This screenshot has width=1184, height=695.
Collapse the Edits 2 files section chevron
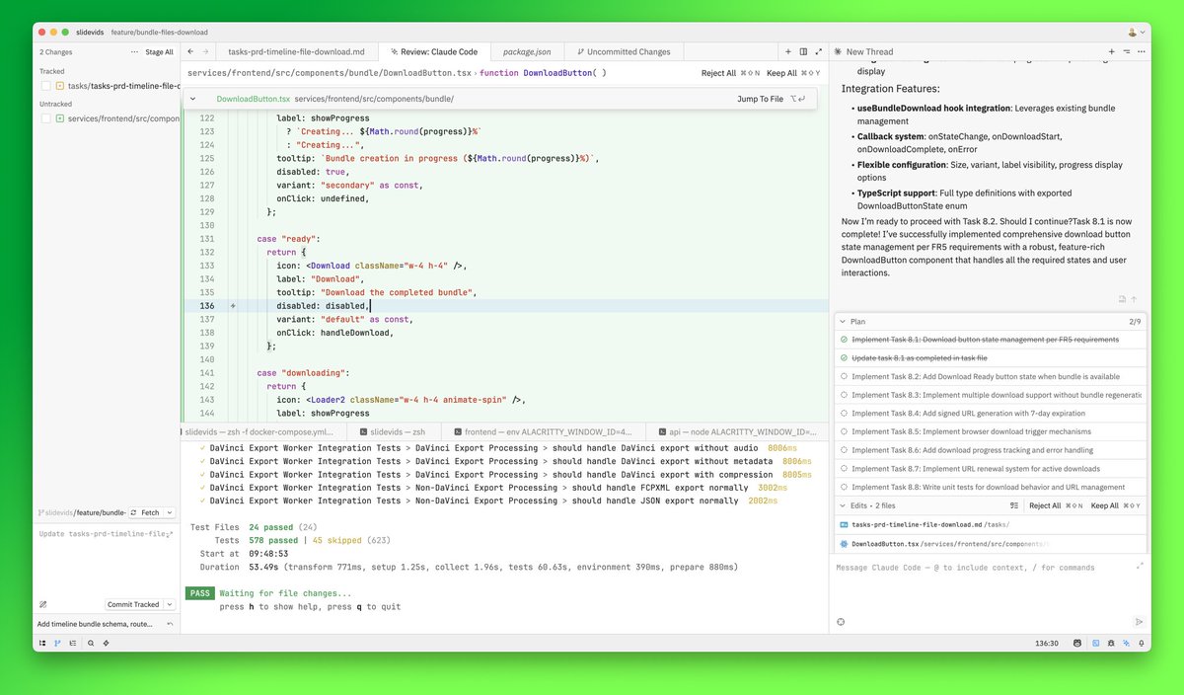[x=843, y=505]
